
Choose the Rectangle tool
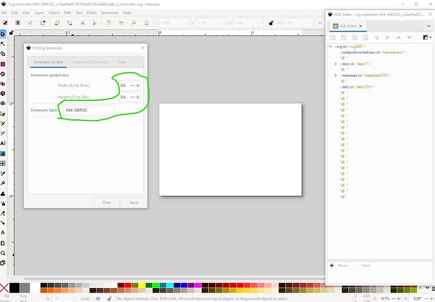[3, 64]
